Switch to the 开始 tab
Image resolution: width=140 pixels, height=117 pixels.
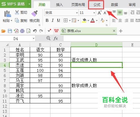(42, 5)
